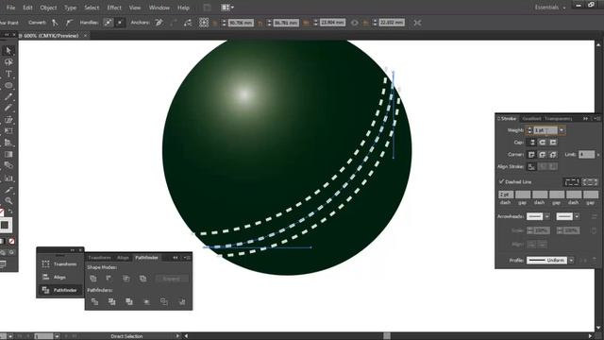This screenshot has width=604, height=340.
Task: Open the Essentials workspace switcher
Action: [550, 8]
